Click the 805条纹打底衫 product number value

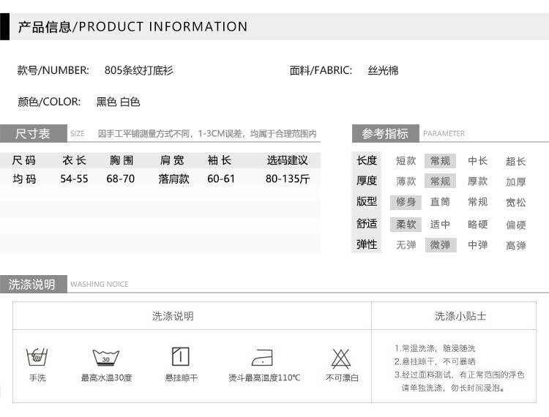tap(138, 70)
